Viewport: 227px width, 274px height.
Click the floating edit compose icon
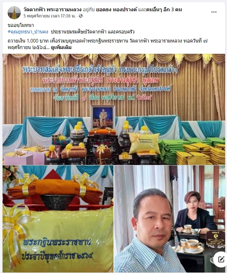(221, 259)
